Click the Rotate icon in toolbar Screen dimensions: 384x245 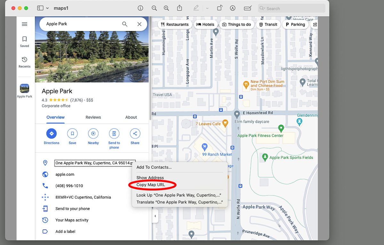tap(220, 8)
